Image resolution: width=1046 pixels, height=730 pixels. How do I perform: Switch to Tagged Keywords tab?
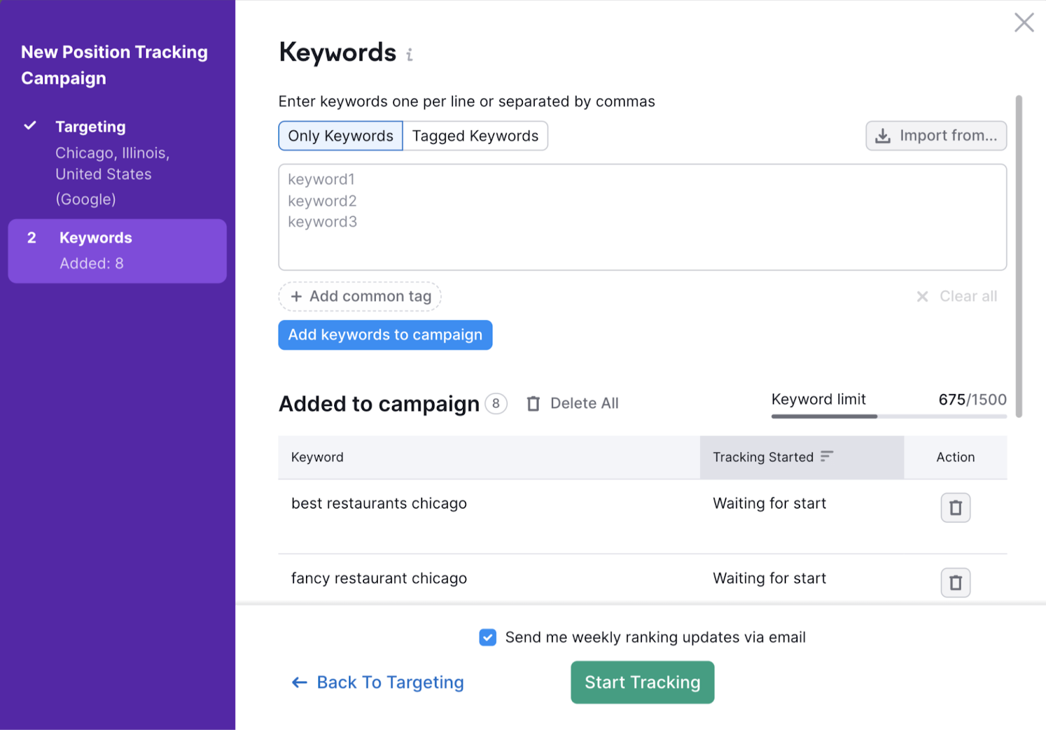pyautogui.click(x=475, y=136)
